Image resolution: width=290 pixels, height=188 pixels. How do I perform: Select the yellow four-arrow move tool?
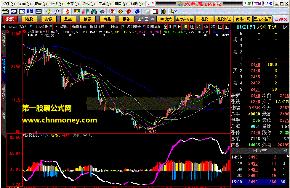pos(49,12)
